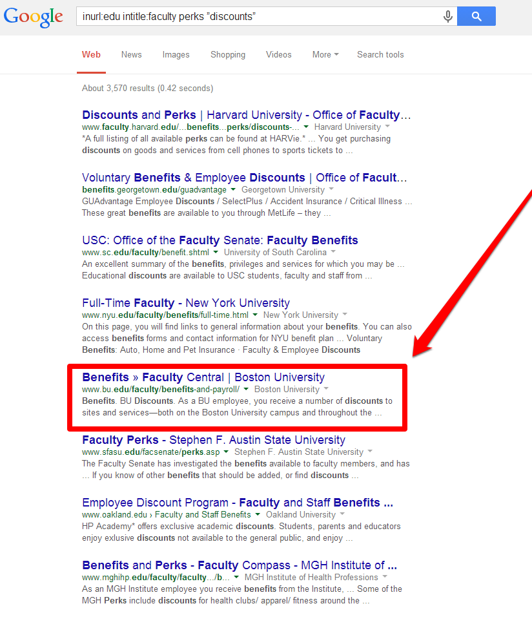Screen dimensions: 532x617
Task: Open USC Faculty Senate Benefits result
Action: 220,240
